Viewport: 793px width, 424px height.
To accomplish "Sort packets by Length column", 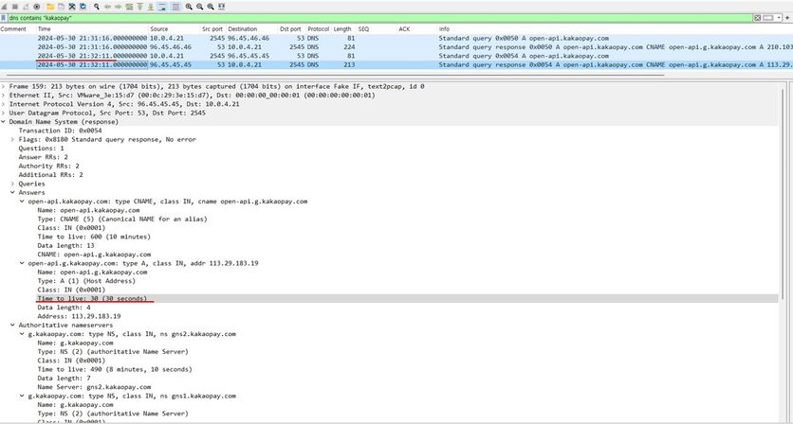I will coord(343,29).
